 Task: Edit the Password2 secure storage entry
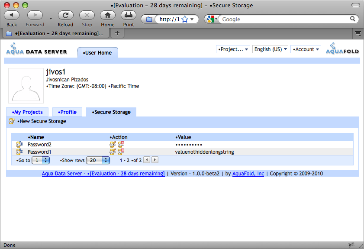pyautogui.click(x=113, y=145)
